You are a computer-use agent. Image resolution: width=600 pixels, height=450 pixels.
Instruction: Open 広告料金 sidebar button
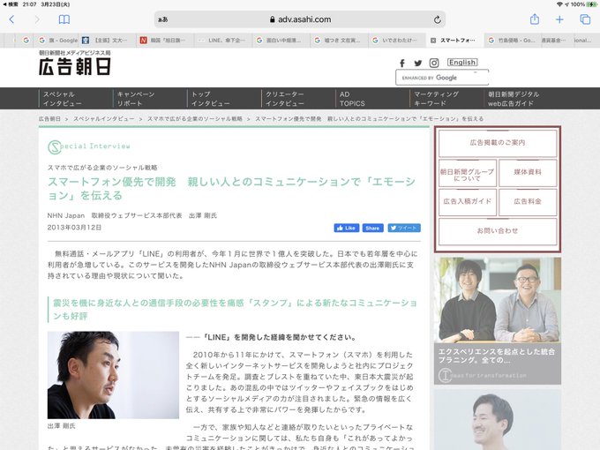pos(528,202)
